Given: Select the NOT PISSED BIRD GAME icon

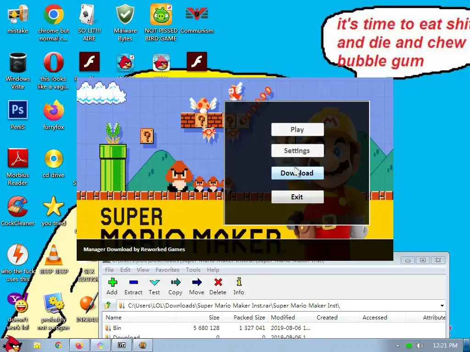Looking at the screenshot, I should tap(161, 22).
